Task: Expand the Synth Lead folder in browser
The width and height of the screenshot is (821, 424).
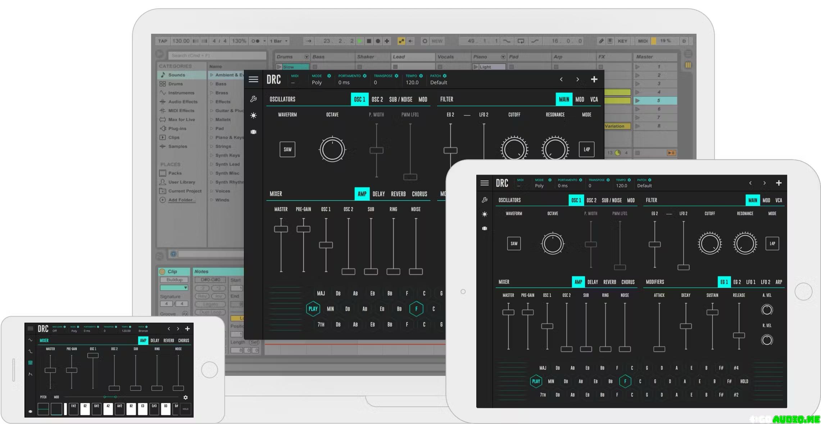Action: tap(212, 164)
